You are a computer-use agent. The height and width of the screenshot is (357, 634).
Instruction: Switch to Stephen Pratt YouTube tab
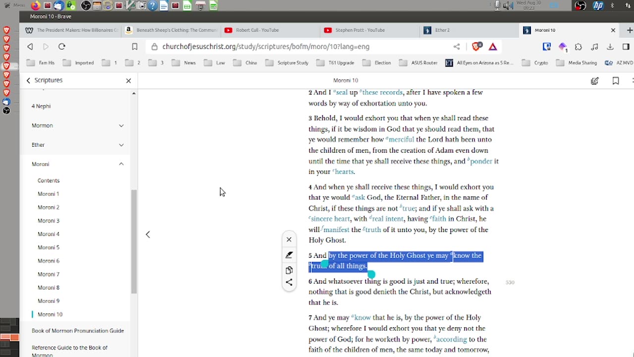(x=369, y=30)
